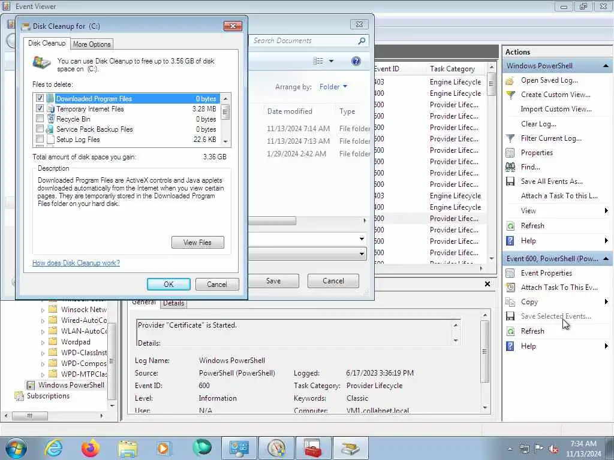Choose Attach a Task To this Log
The image size is (614, 460).
(x=559, y=196)
